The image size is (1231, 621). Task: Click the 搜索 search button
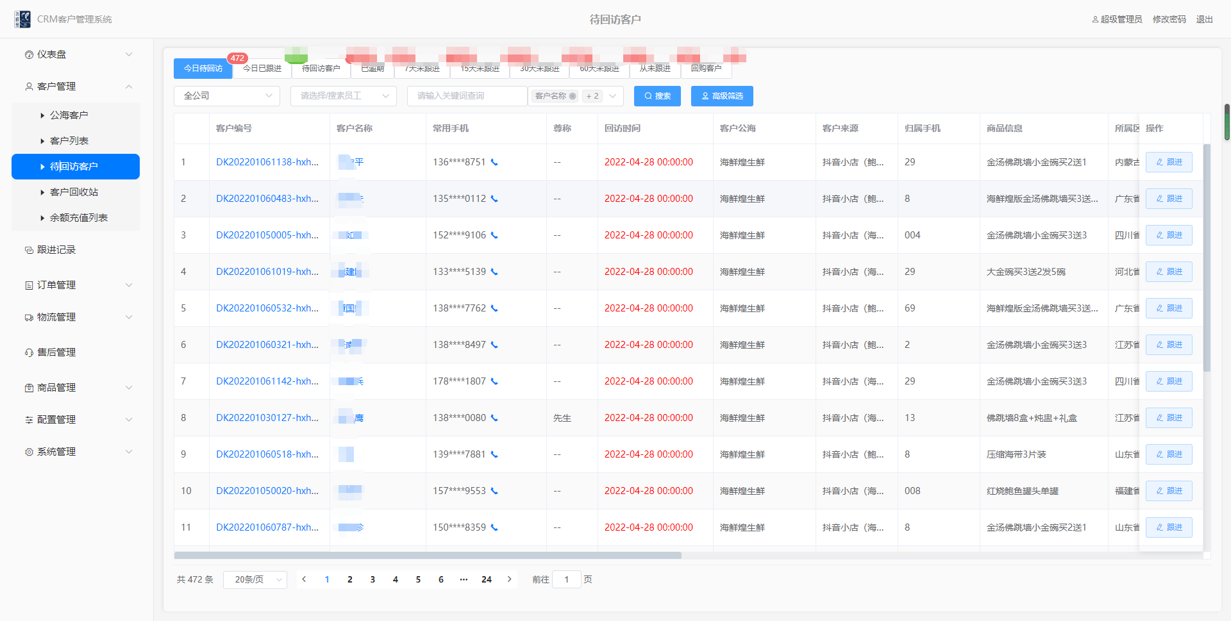[x=657, y=96]
